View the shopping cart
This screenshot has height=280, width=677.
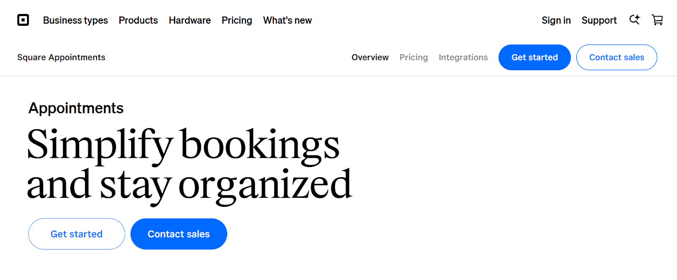tap(657, 20)
